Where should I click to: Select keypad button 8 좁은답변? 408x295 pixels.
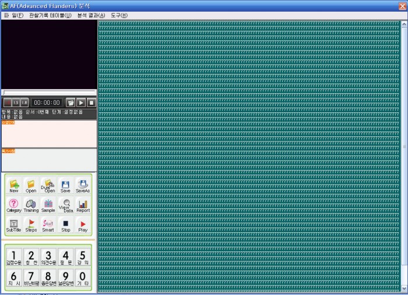[48, 278]
